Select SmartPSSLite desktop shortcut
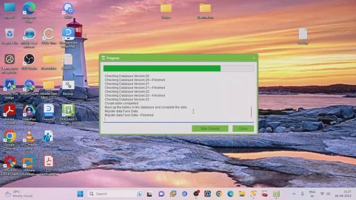 29,87
